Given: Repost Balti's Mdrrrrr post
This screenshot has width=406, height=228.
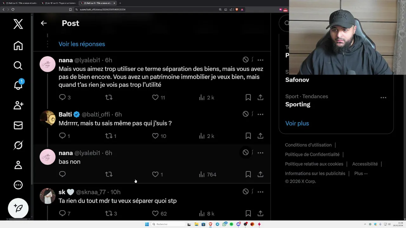Looking at the screenshot, I should click(109, 136).
